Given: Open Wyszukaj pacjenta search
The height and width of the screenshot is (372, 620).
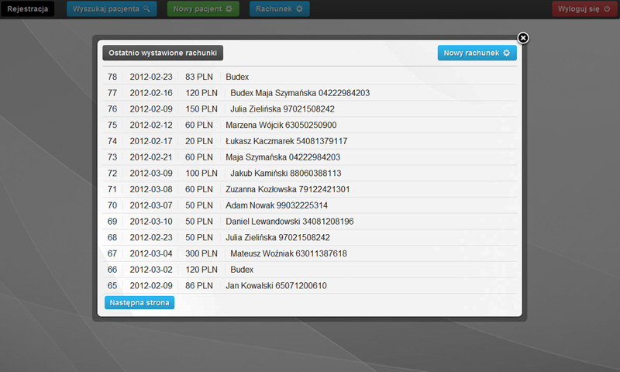Looking at the screenshot, I should coord(112,9).
